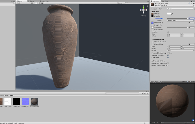Open the Asset Store tab
195x124 pixels.
point(45,1)
